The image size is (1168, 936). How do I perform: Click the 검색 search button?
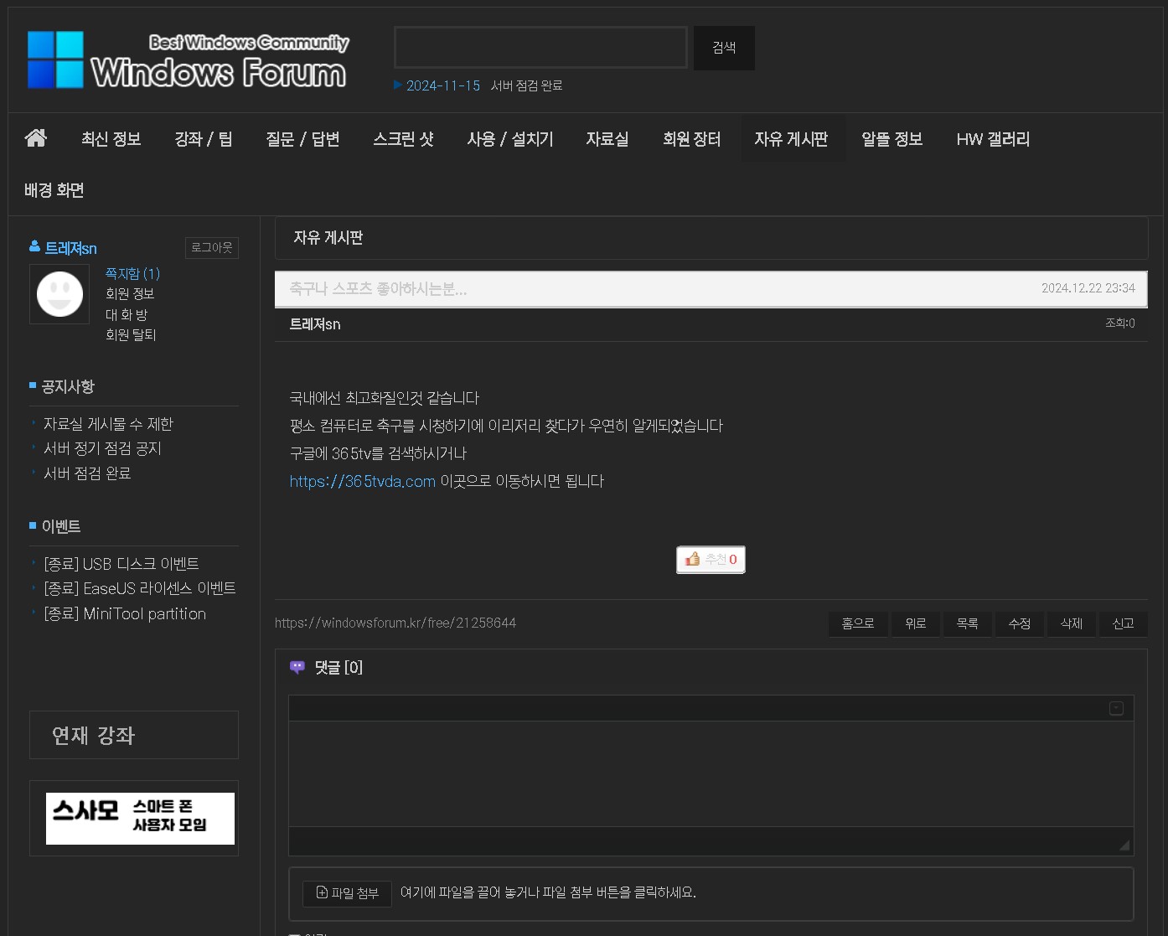tap(724, 48)
